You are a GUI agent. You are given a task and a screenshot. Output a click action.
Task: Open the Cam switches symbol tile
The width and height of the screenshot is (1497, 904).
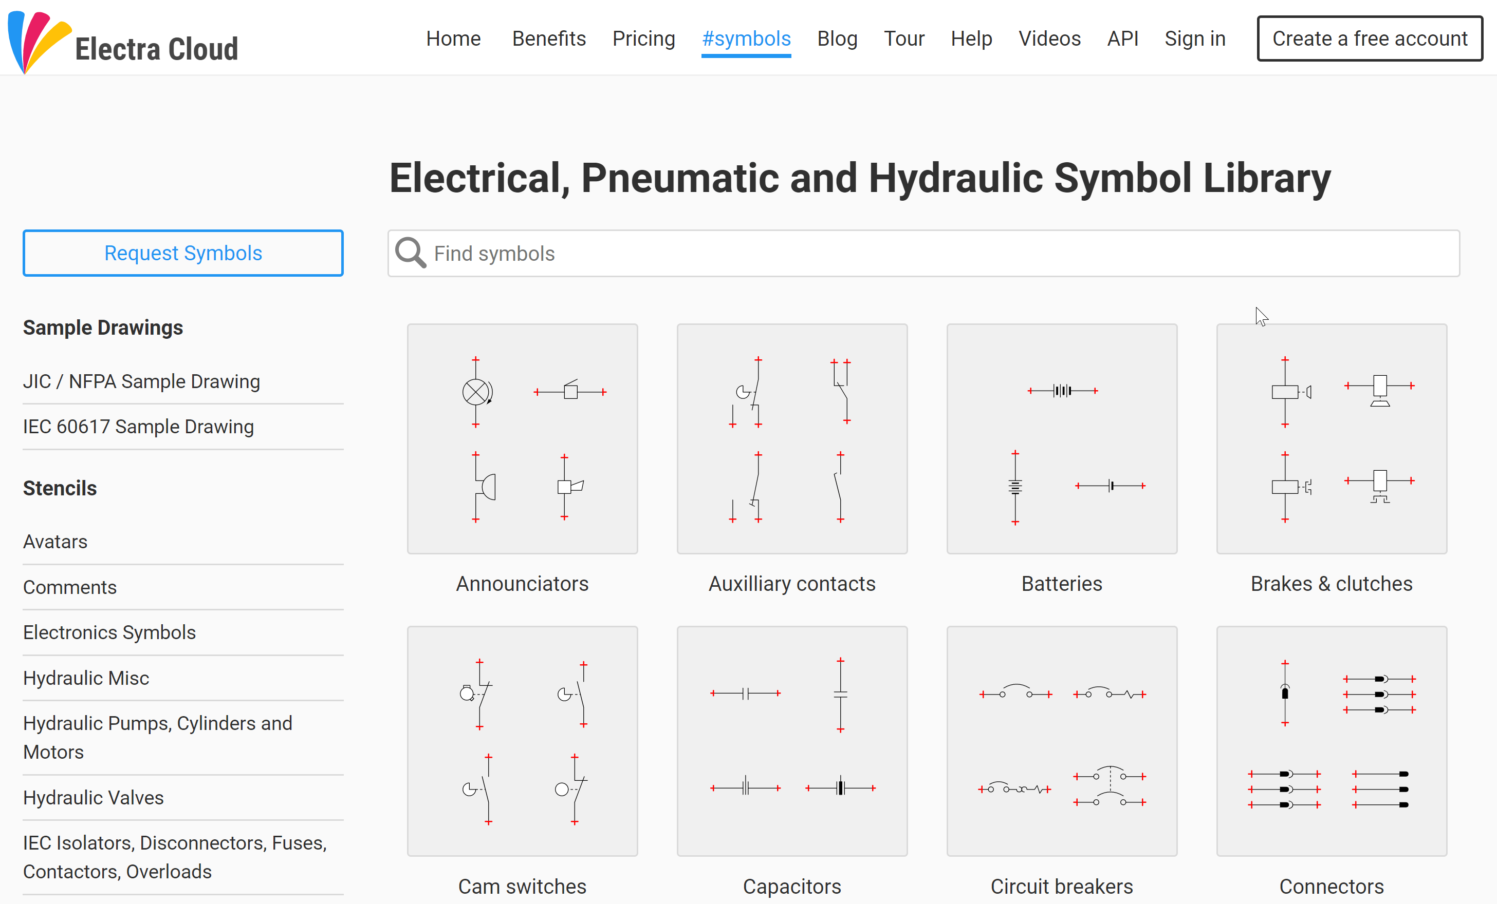point(523,741)
